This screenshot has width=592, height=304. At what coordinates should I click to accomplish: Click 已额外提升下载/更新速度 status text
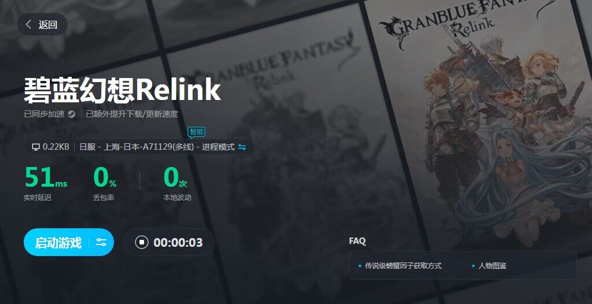[132, 114]
